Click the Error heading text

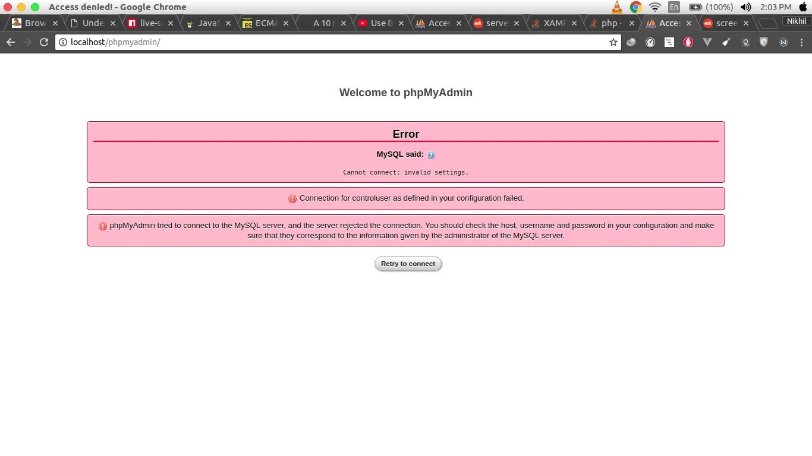tap(406, 134)
